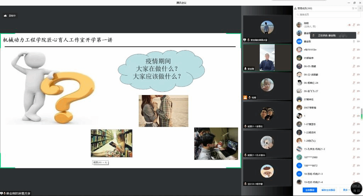Toggle muted microphone for 1-22杨忠林
This screenshot has width=363, height=196.
(353, 132)
